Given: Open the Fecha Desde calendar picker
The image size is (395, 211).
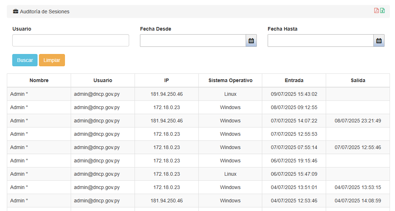Looking at the screenshot, I should (x=251, y=41).
